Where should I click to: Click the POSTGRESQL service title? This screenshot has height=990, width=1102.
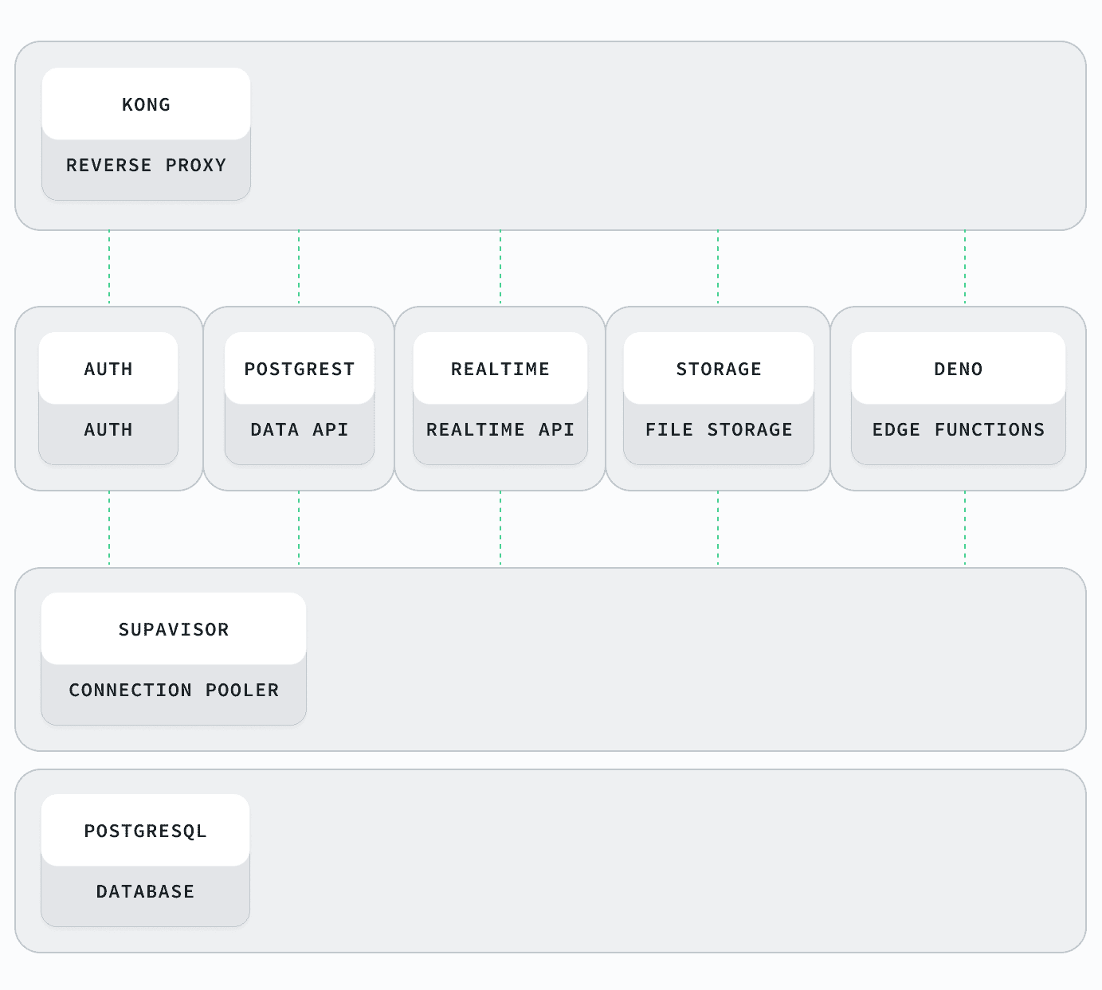(145, 831)
